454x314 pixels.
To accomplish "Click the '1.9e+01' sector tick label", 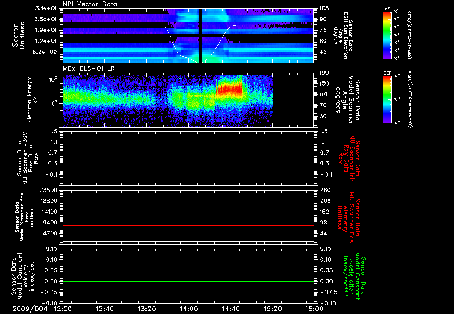I will tap(46, 30).
